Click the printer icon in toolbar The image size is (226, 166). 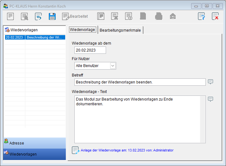159,16
